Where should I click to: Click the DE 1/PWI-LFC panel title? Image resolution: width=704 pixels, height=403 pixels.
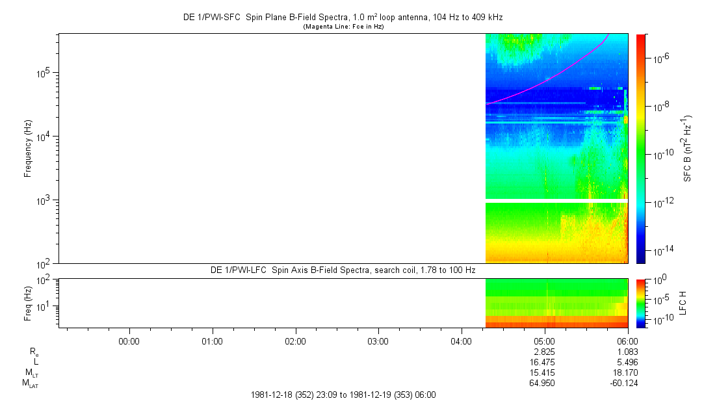[x=343, y=270]
